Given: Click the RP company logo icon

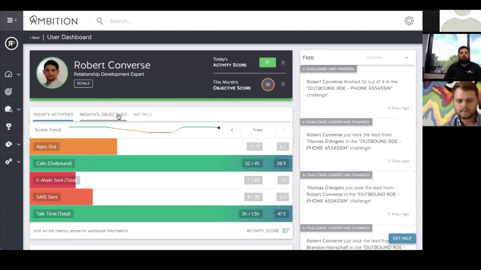Looking at the screenshot, I should coord(11,44).
